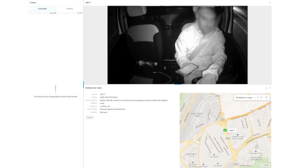The height and width of the screenshot is (168, 300).
Task: Zoom out the map with minus icon
Action: (x=255, y=97)
